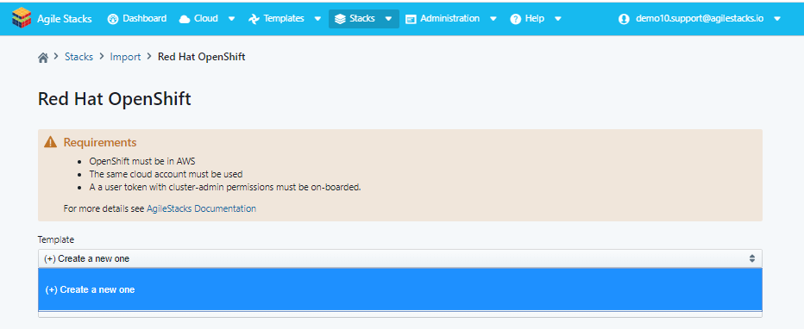Click the Templates pinwheel icon

tap(254, 19)
